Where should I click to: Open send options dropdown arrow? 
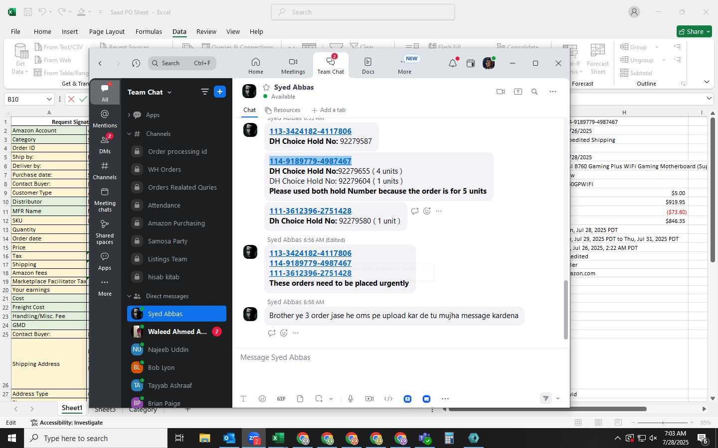(x=558, y=398)
